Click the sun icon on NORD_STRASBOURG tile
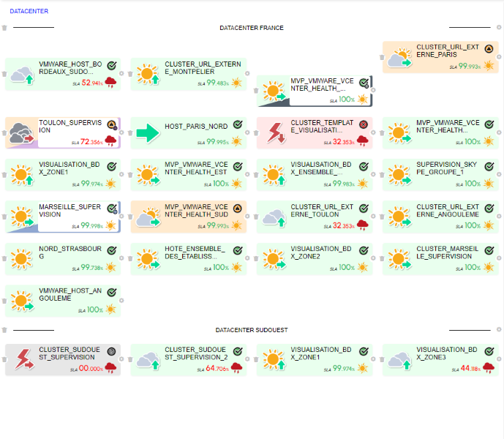 (x=22, y=259)
